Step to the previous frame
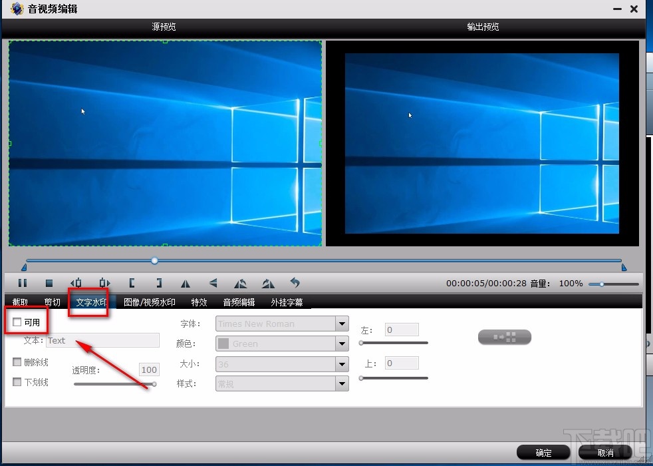 tap(76, 284)
